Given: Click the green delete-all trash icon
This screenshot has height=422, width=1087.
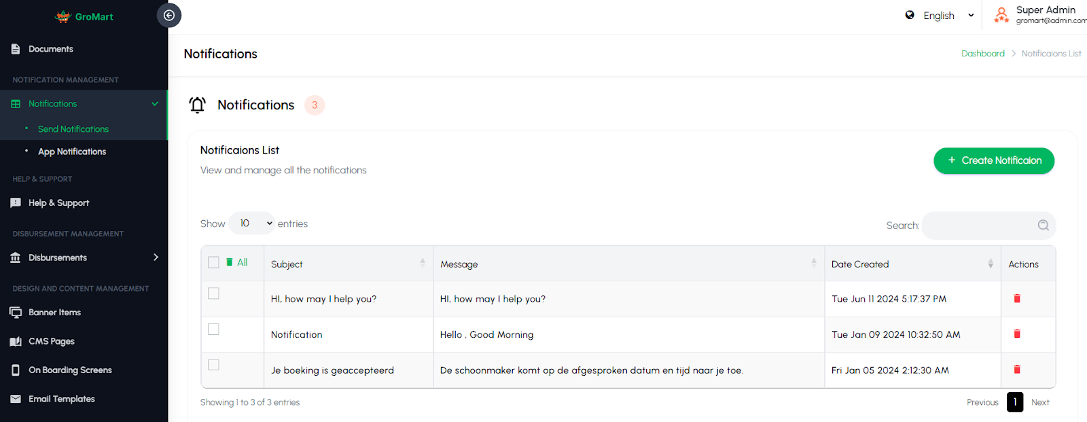Looking at the screenshot, I should (x=230, y=262).
